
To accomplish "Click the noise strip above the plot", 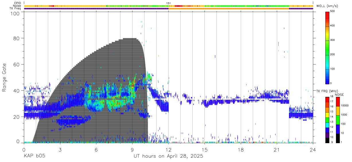I will click(x=169, y=6).
